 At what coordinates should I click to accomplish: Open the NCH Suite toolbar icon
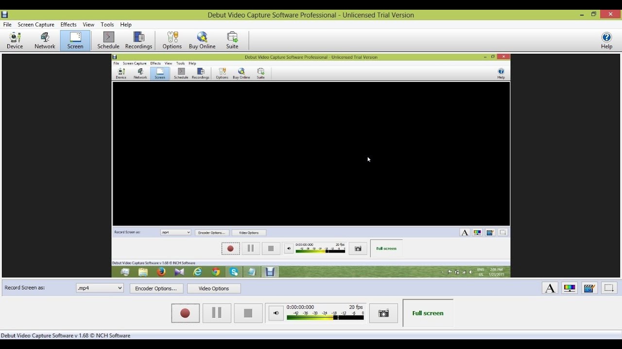click(232, 41)
